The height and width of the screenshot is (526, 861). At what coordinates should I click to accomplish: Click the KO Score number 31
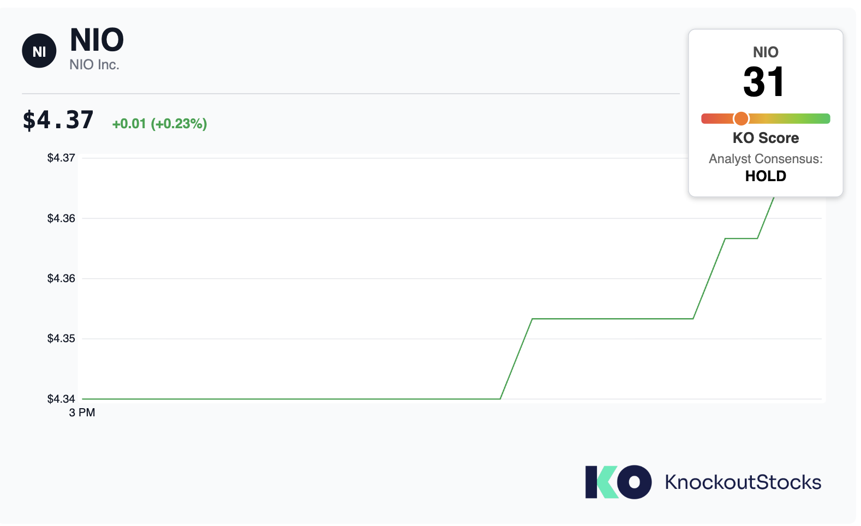coord(764,82)
